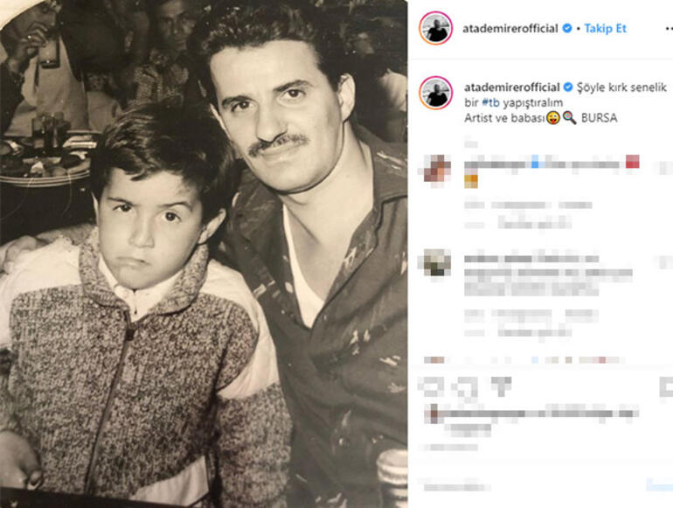Open more options menu in post header
Viewport: 673px width, 508px height.
[669, 29]
